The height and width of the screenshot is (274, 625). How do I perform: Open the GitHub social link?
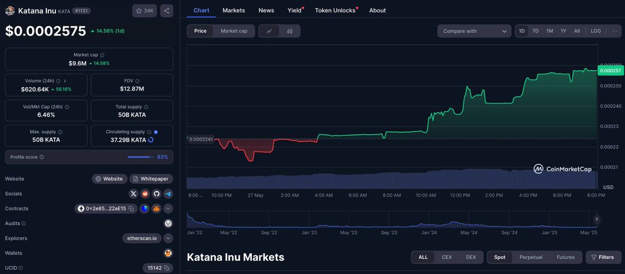(x=156, y=193)
